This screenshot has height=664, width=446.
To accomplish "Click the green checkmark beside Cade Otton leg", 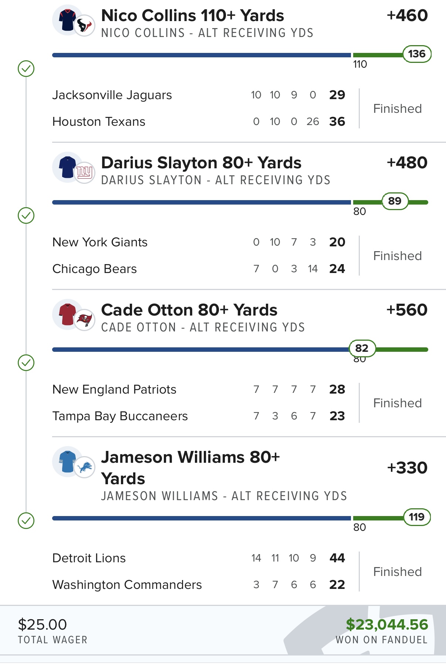I will click(26, 363).
